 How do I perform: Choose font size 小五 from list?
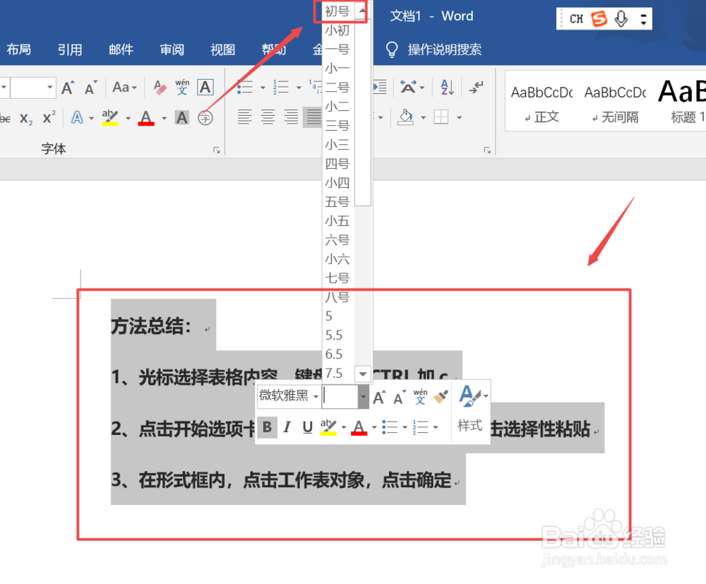click(337, 221)
